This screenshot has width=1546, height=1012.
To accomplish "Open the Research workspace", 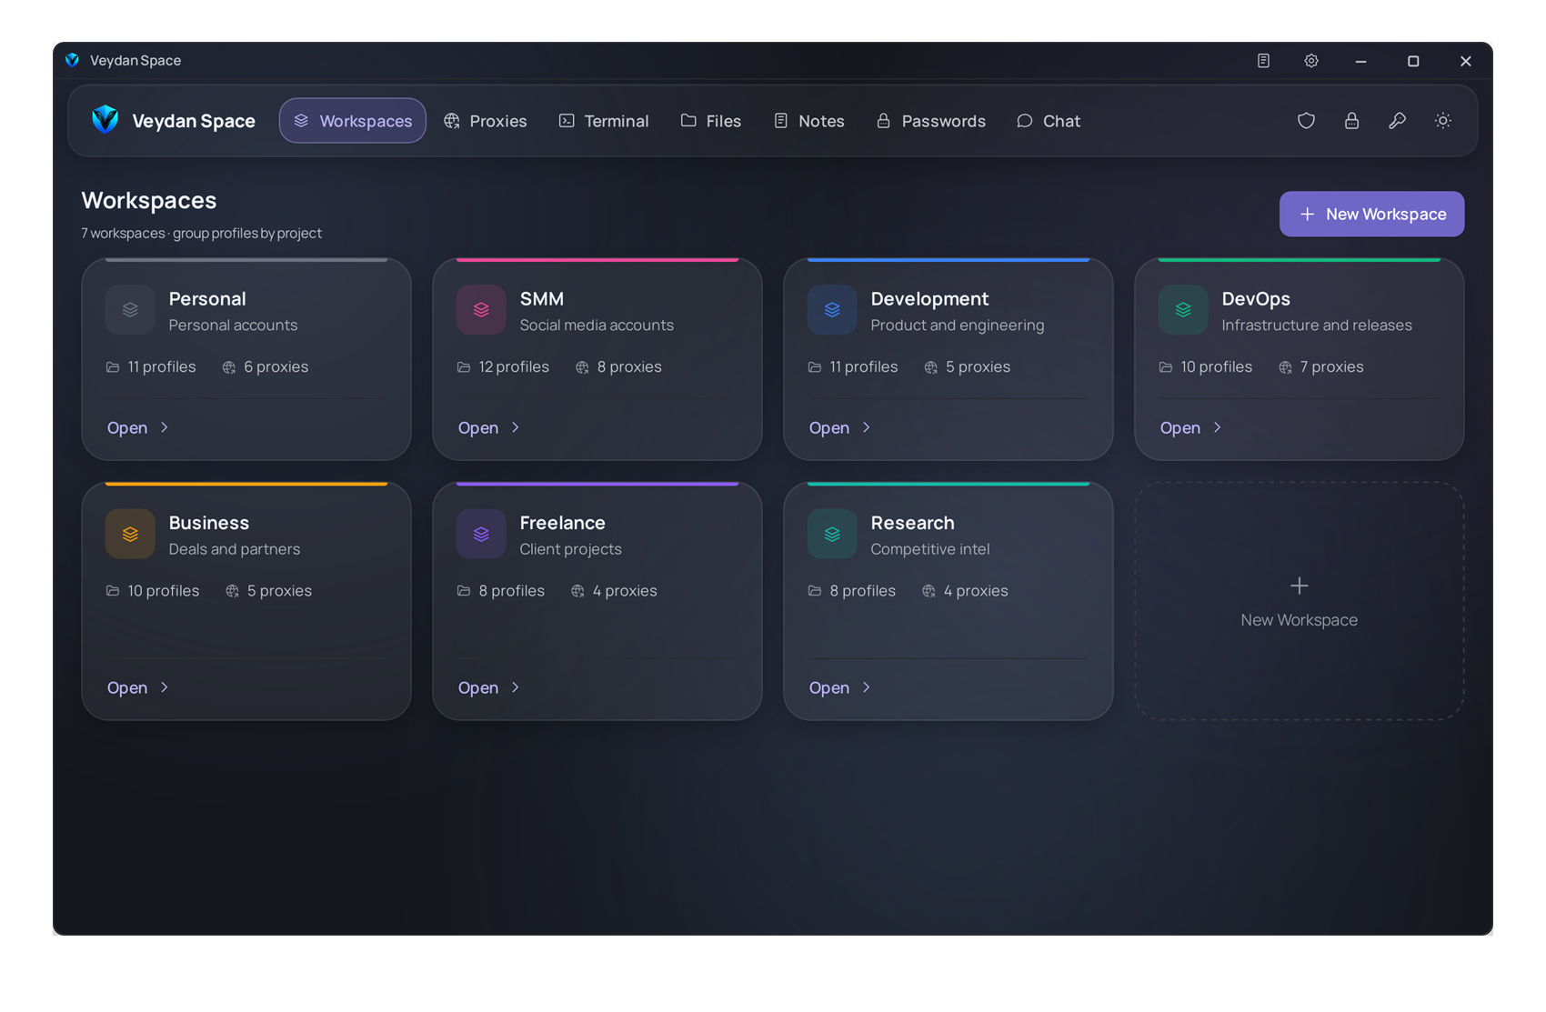I will click(840, 687).
